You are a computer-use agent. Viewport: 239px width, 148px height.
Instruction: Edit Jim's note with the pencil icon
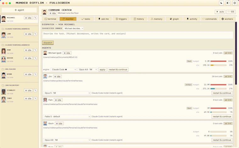pyautogui.click(x=35, y=34)
